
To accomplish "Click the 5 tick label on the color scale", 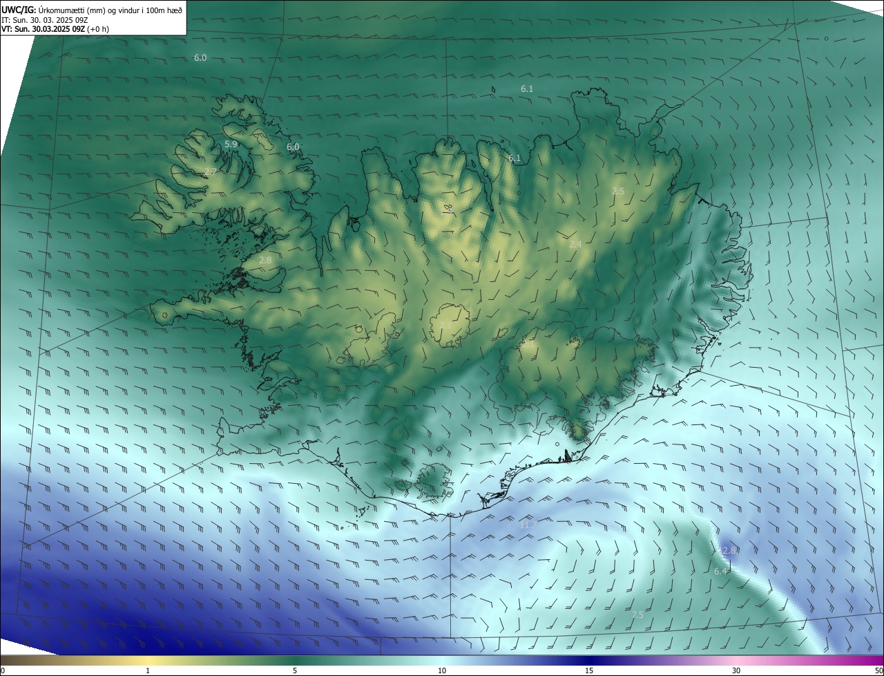I will pos(295,670).
